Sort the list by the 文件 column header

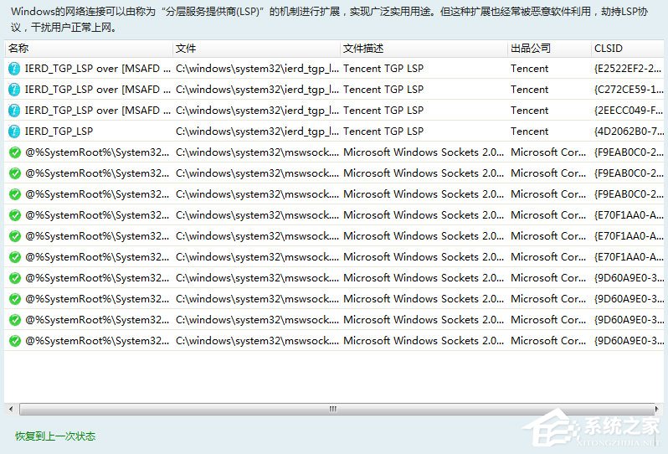[256, 49]
